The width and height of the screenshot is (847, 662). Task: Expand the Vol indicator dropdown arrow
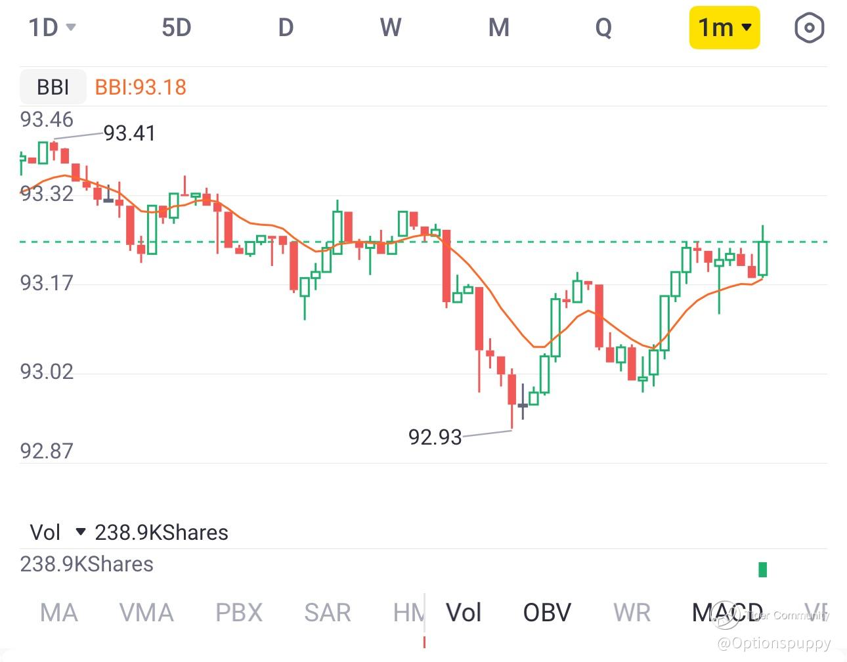pyautogui.click(x=80, y=531)
